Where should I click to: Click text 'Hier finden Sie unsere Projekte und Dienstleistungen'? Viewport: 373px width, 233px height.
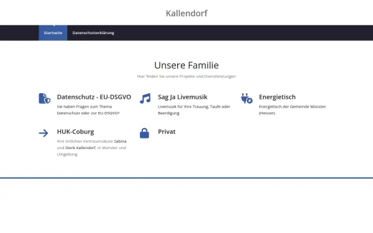coord(186,76)
